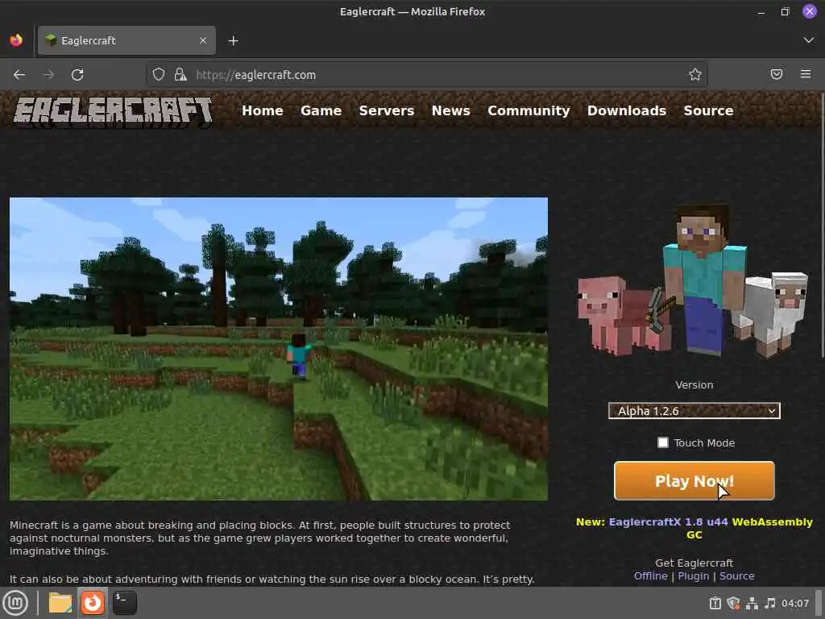Reload the Eaglercraft page
The image size is (825, 619).
click(x=77, y=75)
